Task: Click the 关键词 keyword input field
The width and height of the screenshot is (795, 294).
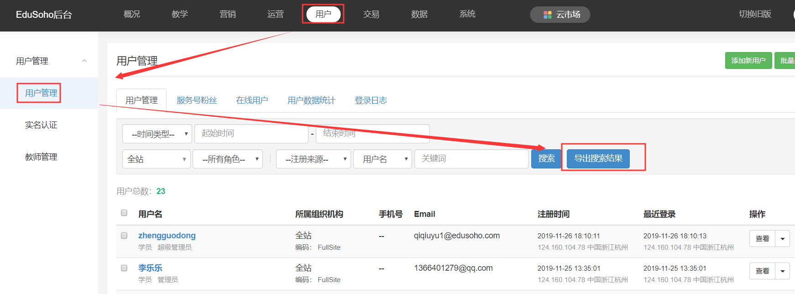Action: (x=471, y=159)
